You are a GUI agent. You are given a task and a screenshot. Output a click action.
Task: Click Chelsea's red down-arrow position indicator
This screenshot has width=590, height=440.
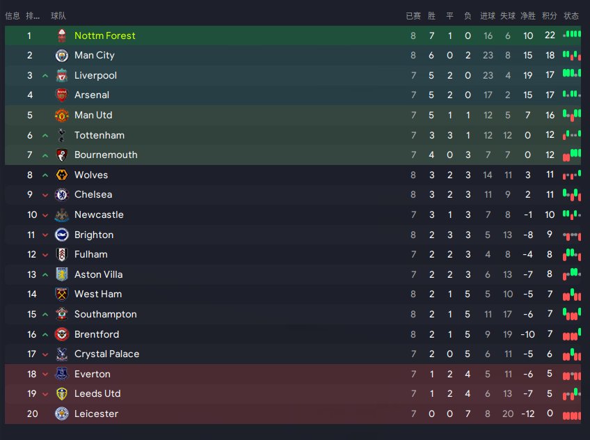45,195
